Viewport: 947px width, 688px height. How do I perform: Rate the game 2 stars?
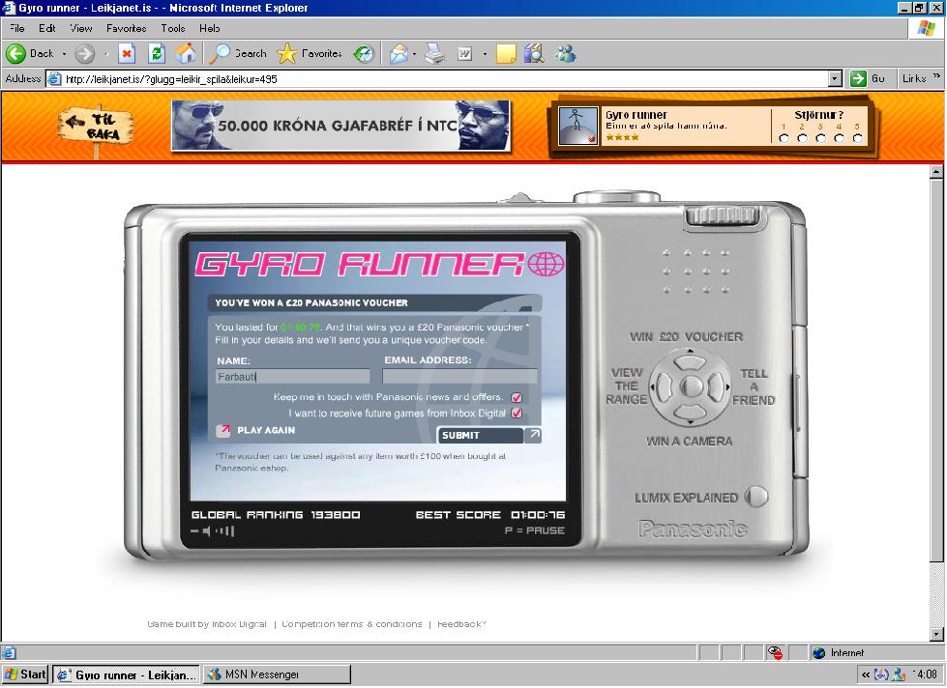pos(802,139)
